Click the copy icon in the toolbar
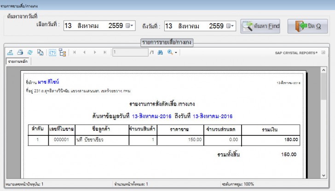This screenshot has height=191, width=335. pyautogui.click(x=40, y=52)
